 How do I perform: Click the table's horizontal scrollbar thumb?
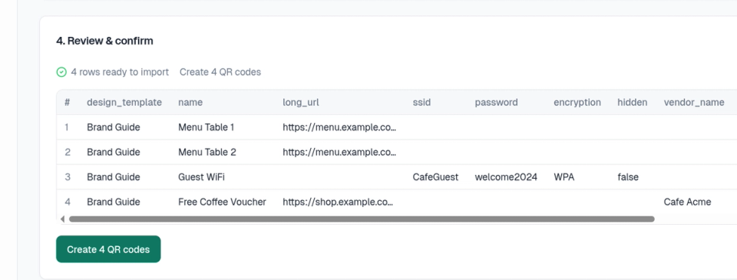coord(362,219)
